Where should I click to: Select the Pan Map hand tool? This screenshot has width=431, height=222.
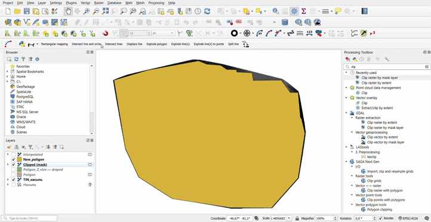click(x=68, y=11)
